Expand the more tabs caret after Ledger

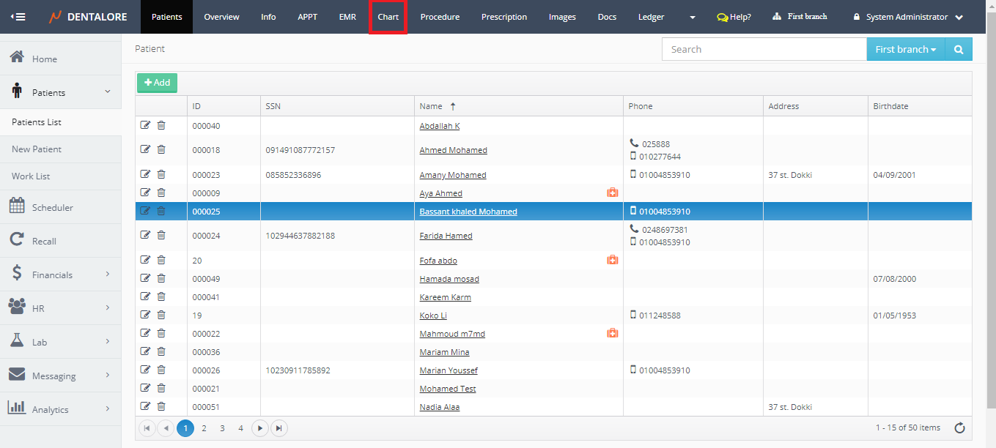[x=693, y=18]
